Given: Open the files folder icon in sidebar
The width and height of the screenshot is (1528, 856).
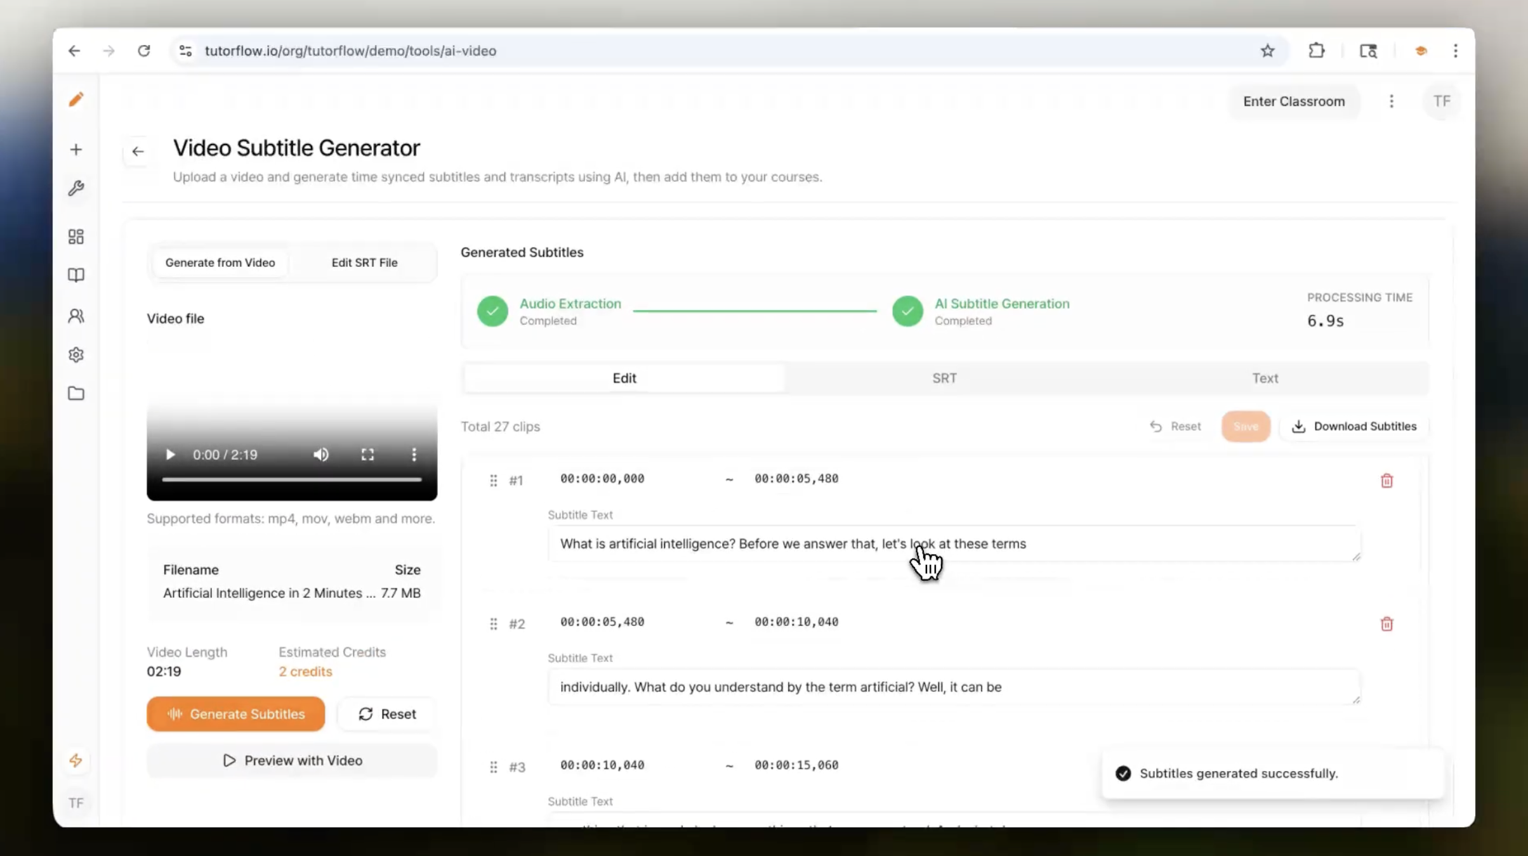Looking at the screenshot, I should (76, 393).
